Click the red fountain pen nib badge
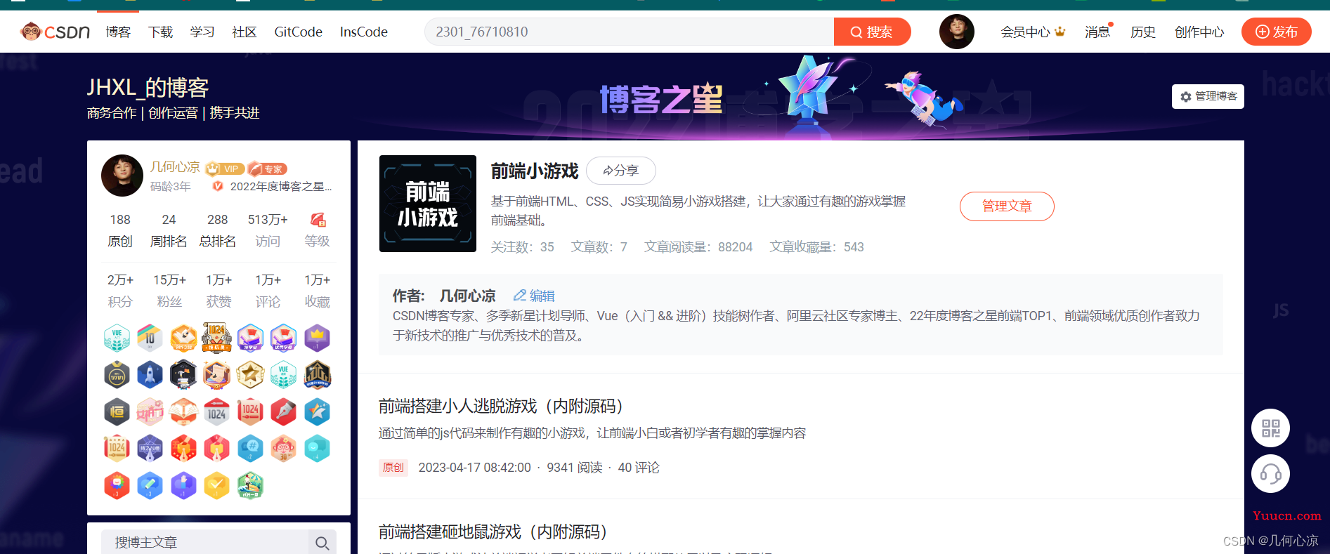1330x554 pixels. pyautogui.click(x=283, y=411)
